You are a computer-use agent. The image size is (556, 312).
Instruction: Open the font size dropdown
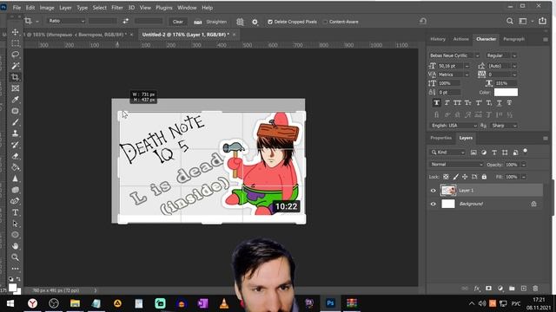467,66
